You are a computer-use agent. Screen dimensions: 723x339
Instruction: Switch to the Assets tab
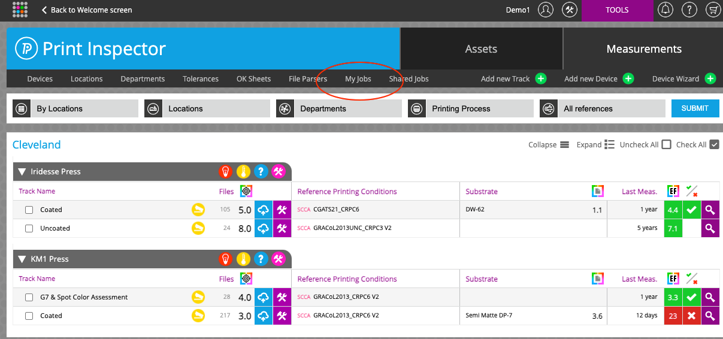pyautogui.click(x=481, y=49)
